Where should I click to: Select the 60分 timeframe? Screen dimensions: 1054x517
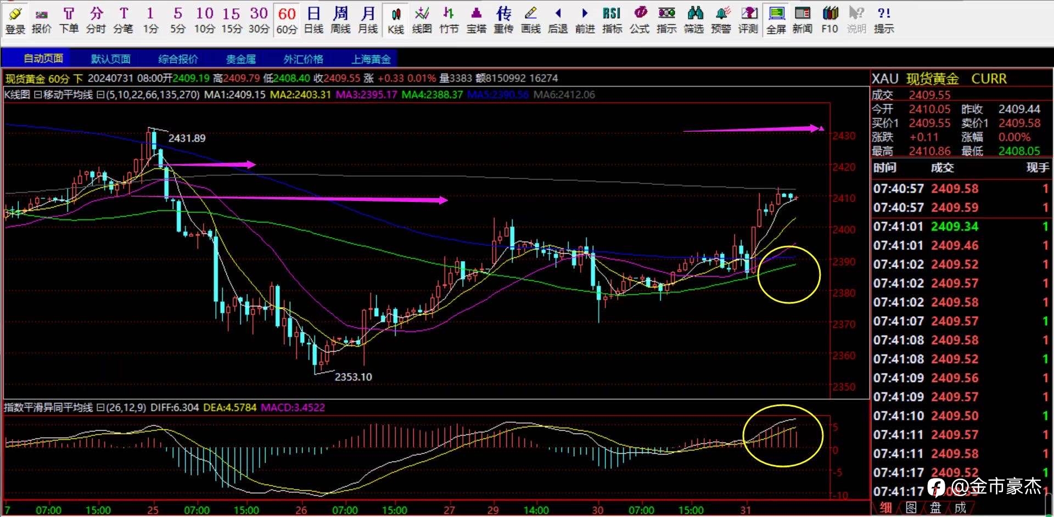[x=287, y=20]
